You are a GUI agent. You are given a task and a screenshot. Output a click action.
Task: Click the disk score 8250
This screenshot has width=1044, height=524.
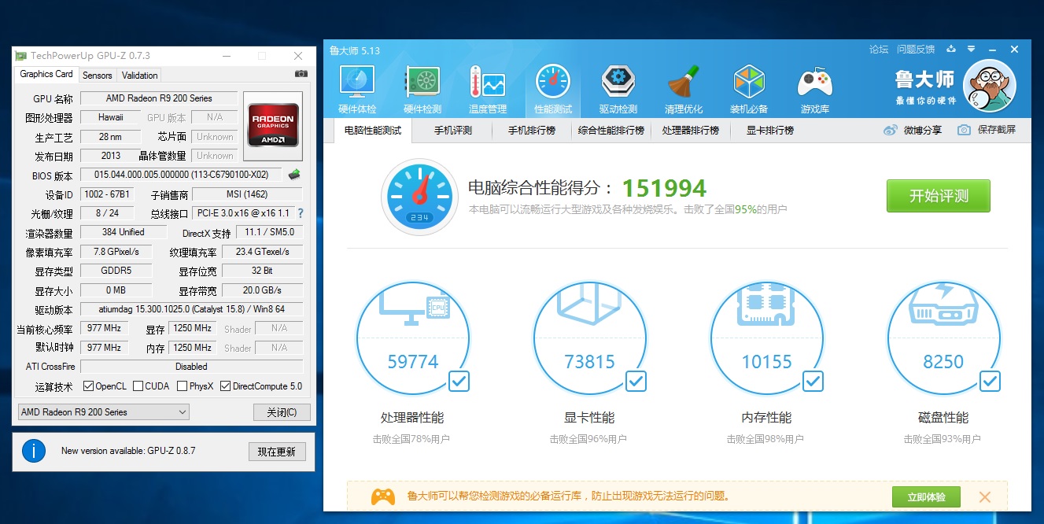[x=943, y=362]
